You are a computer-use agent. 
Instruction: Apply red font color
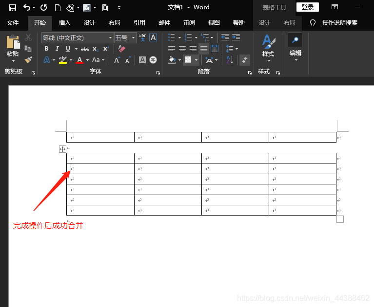click(x=79, y=60)
